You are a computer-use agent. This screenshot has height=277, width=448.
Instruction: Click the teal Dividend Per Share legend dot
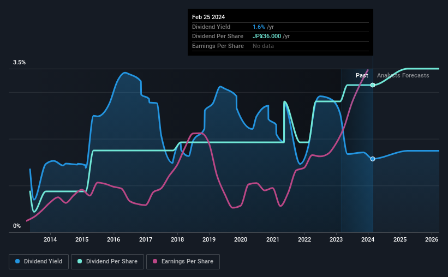80,261
